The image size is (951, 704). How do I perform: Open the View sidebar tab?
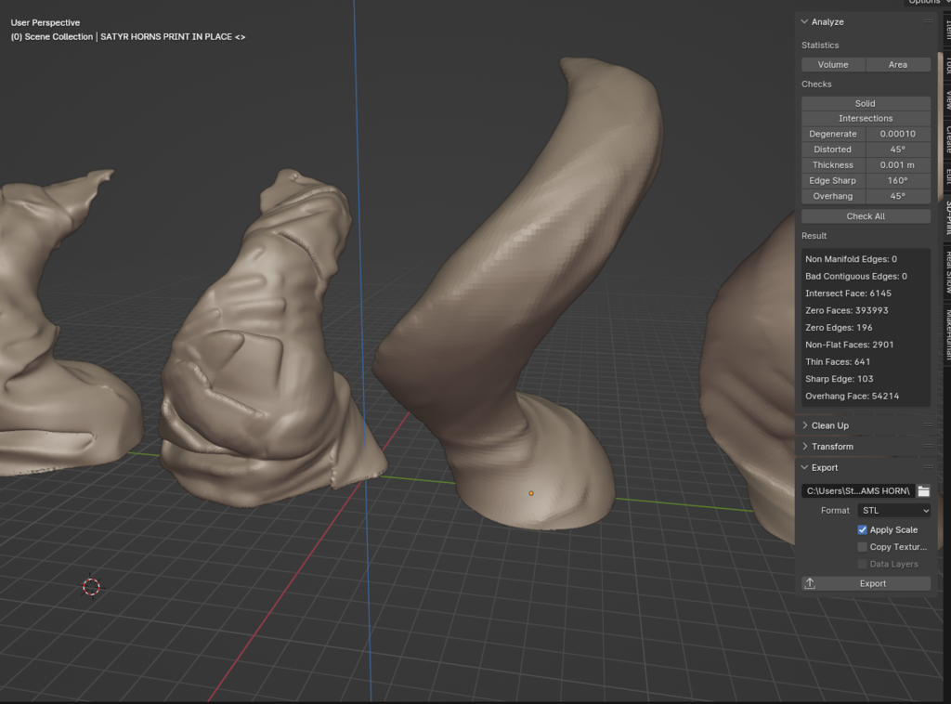click(x=947, y=100)
